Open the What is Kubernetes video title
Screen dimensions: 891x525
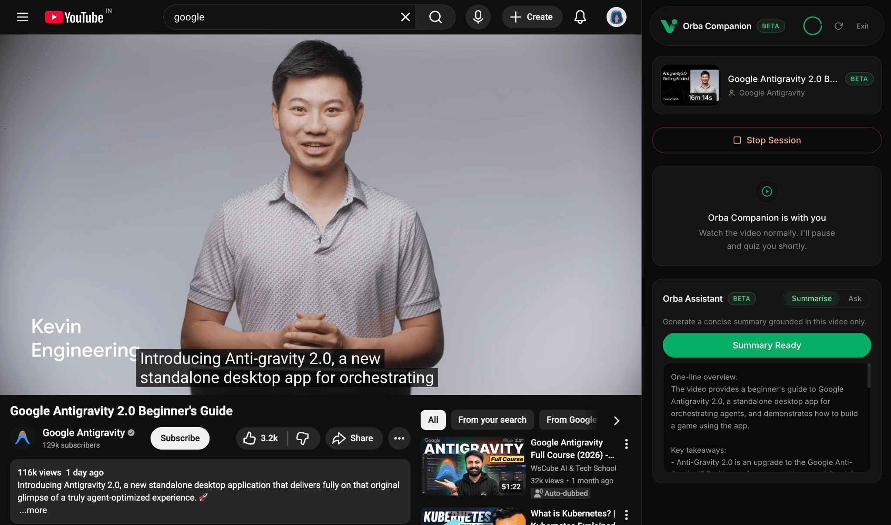tap(573, 518)
